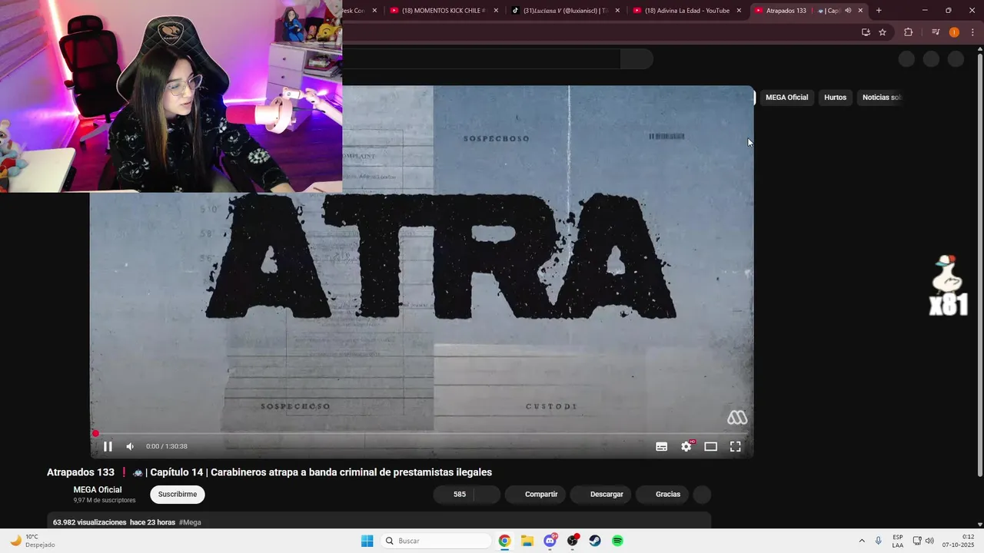Screen dimensions: 984x553
Task: Select the MEGA Oficial filter chip
Action: pyautogui.click(x=786, y=98)
